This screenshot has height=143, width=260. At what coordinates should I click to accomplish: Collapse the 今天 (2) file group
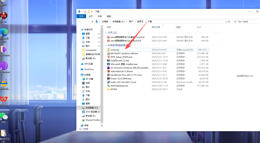click(x=106, y=33)
